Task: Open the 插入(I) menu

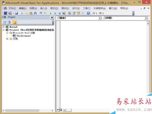Action: pos(44,8)
